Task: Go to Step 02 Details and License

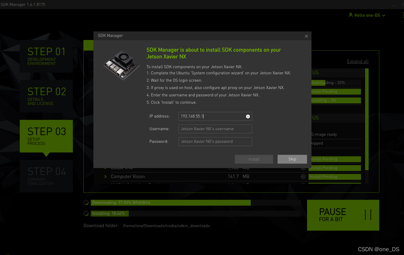Action: [46, 96]
